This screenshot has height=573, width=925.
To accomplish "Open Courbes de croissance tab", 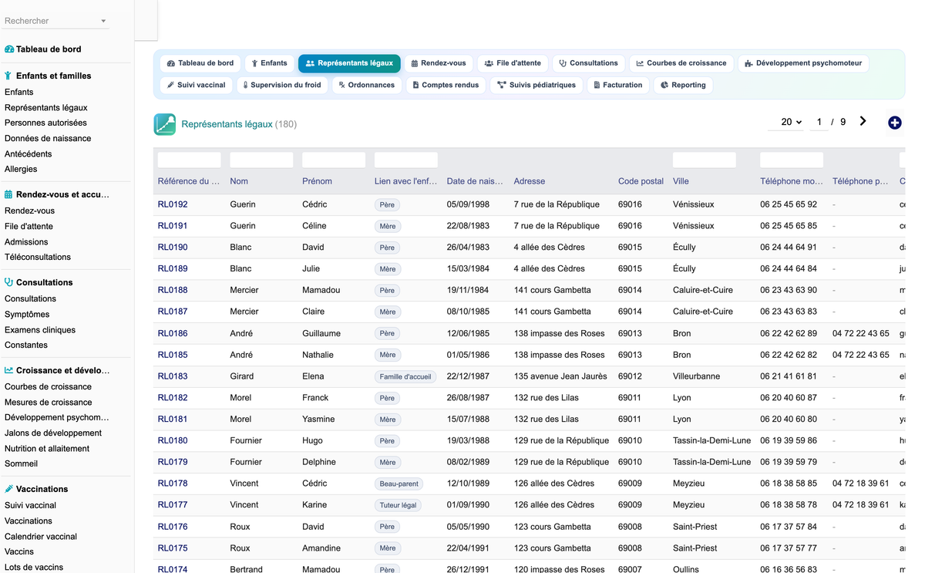I will coord(681,63).
